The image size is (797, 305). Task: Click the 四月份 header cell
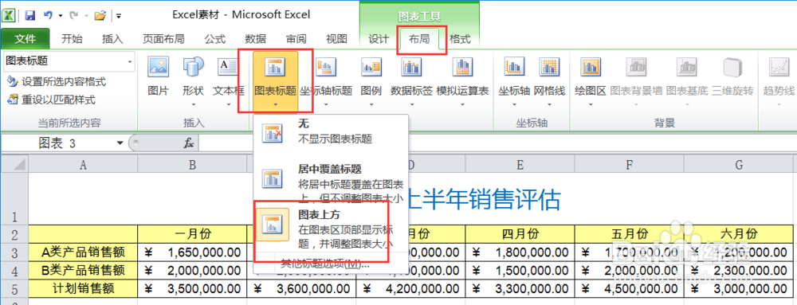[520, 233]
